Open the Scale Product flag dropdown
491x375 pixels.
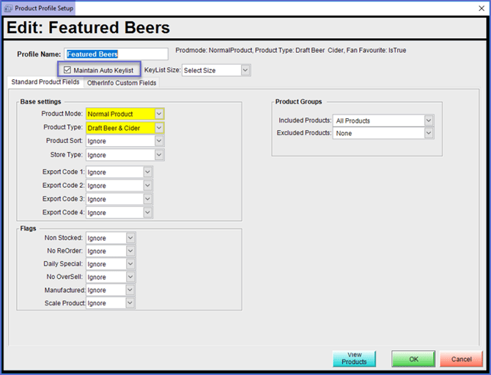pos(111,303)
